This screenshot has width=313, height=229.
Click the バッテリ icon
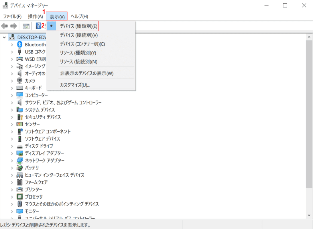pos(19,167)
